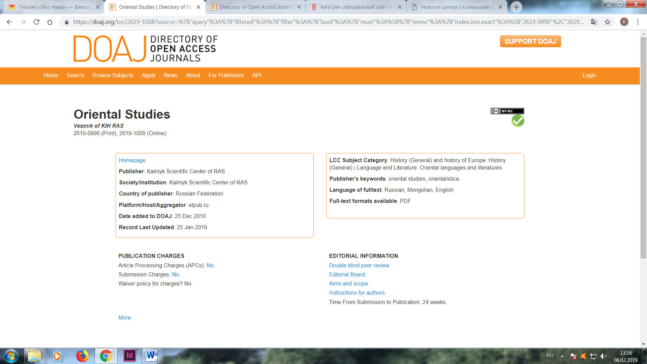This screenshot has width=647, height=364.
Task: Click the DOAJ logo
Action: point(146,49)
